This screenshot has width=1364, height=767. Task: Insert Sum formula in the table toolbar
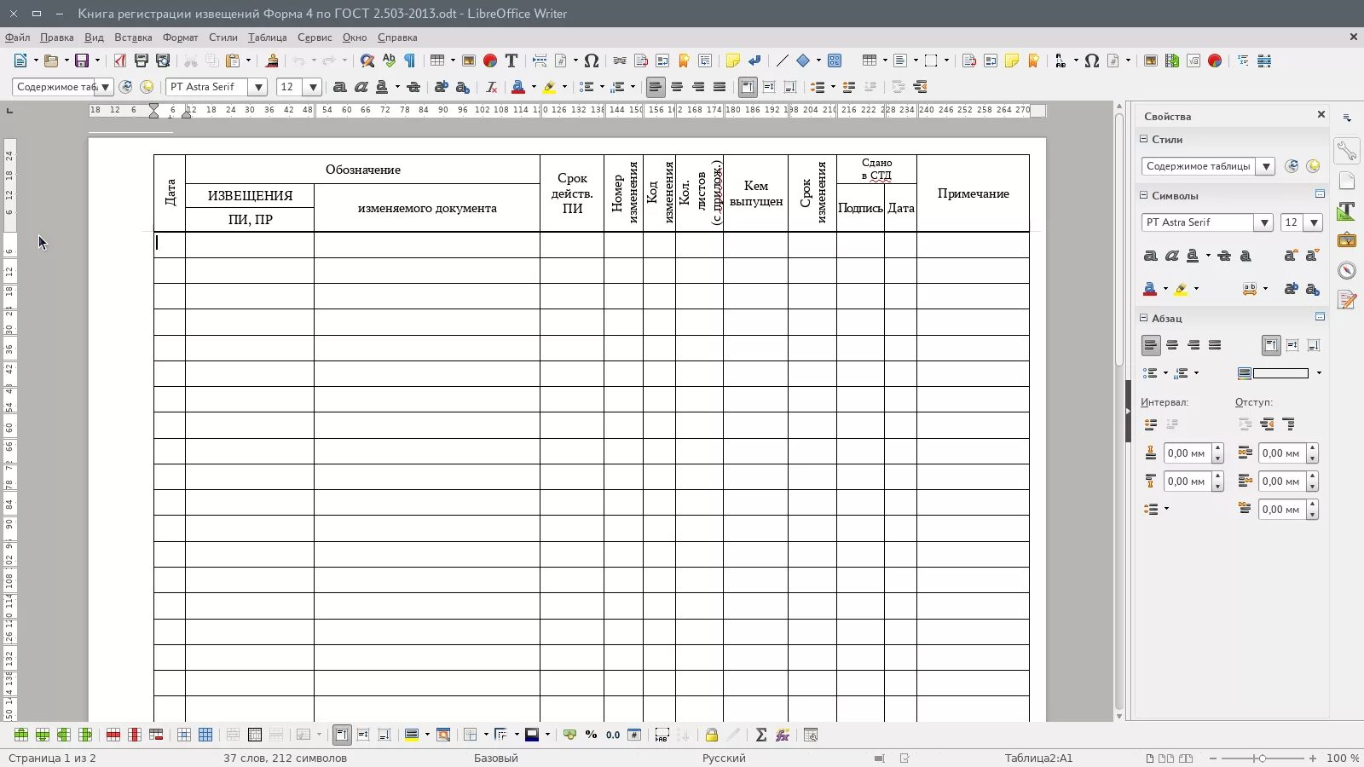click(x=761, y=735)
